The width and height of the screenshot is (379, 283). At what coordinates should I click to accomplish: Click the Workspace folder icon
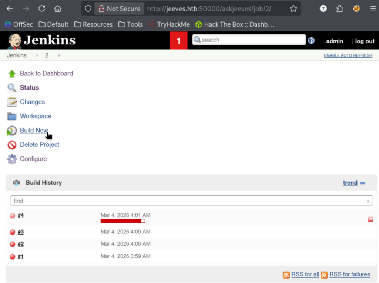[12, 117]
